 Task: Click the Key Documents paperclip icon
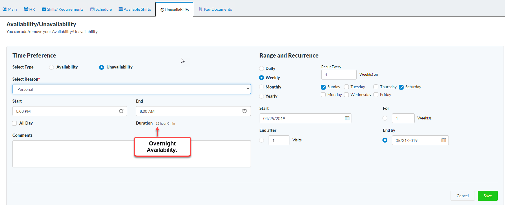pos(200,9)
